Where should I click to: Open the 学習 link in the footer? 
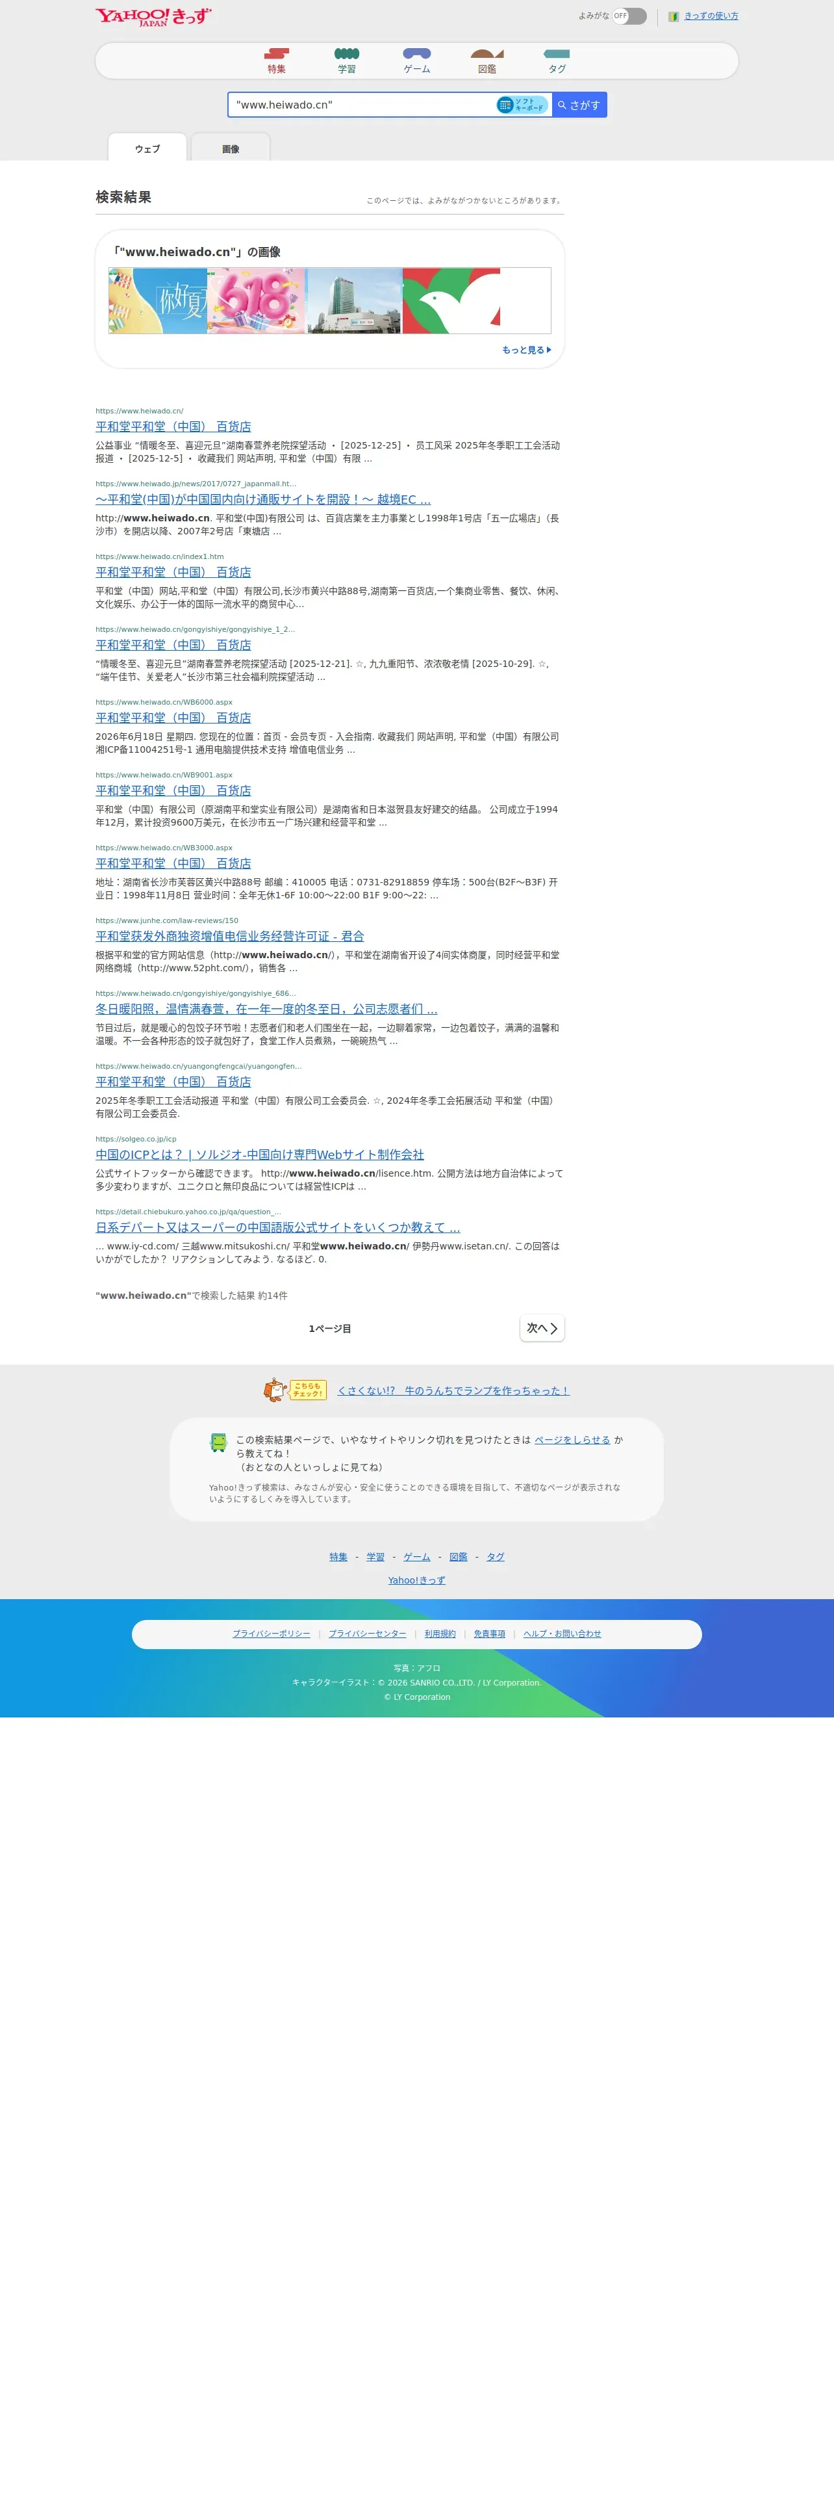pos(375,1556)
